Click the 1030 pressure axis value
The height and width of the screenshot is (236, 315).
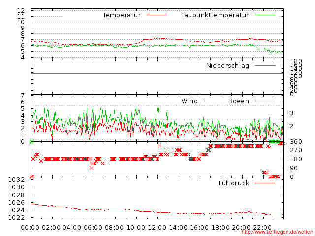pos(16,187)
